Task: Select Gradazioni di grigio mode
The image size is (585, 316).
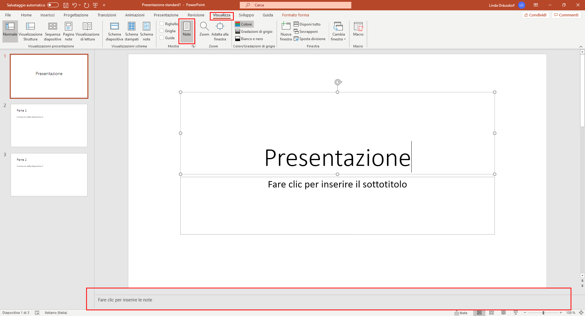Action: (x=254, y=32)
